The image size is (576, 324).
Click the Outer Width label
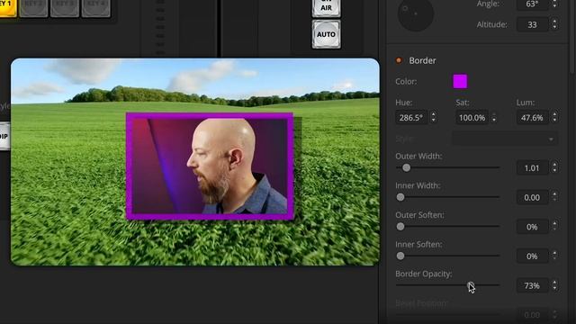coord(418,156)
